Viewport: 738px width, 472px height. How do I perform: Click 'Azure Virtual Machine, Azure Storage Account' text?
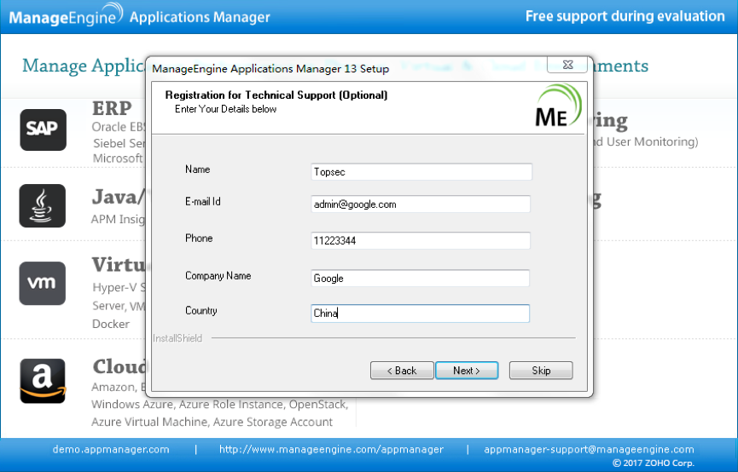coord(212,422)
